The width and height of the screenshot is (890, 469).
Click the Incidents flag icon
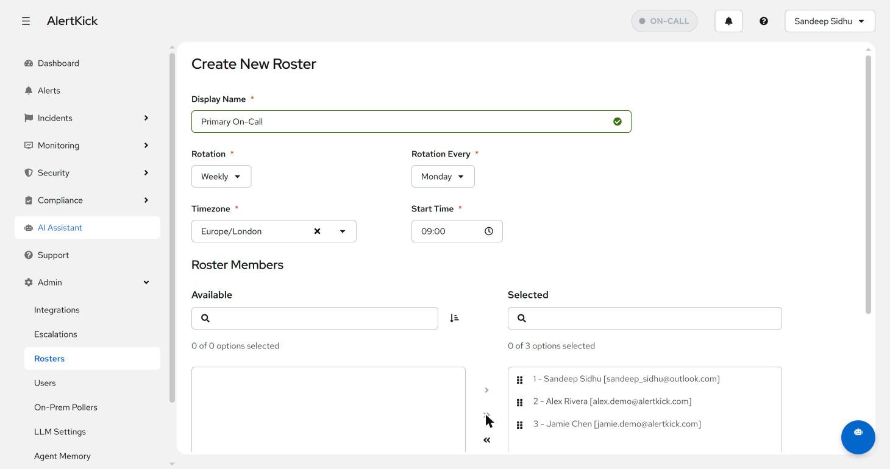[x=29, y=118]
